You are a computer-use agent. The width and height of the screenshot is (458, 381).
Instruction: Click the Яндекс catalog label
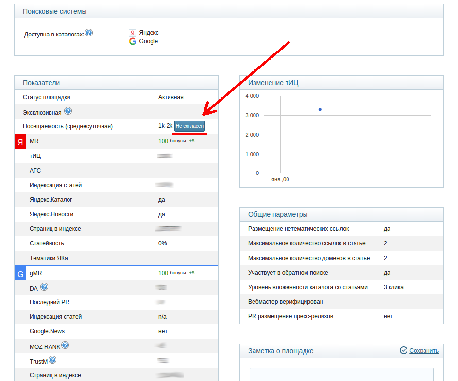[149, 33]
